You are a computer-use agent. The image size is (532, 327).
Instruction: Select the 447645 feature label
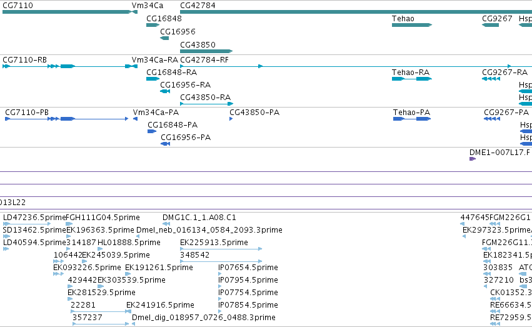475,218
